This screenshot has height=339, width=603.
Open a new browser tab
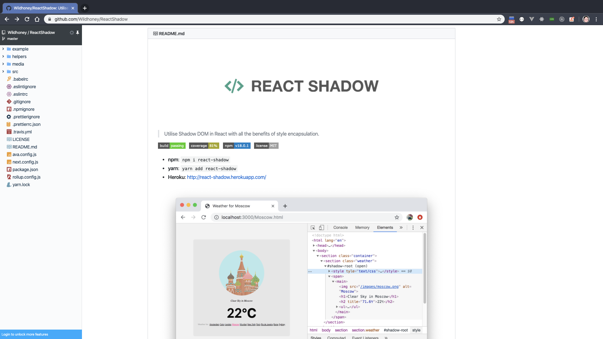(85, 8)
